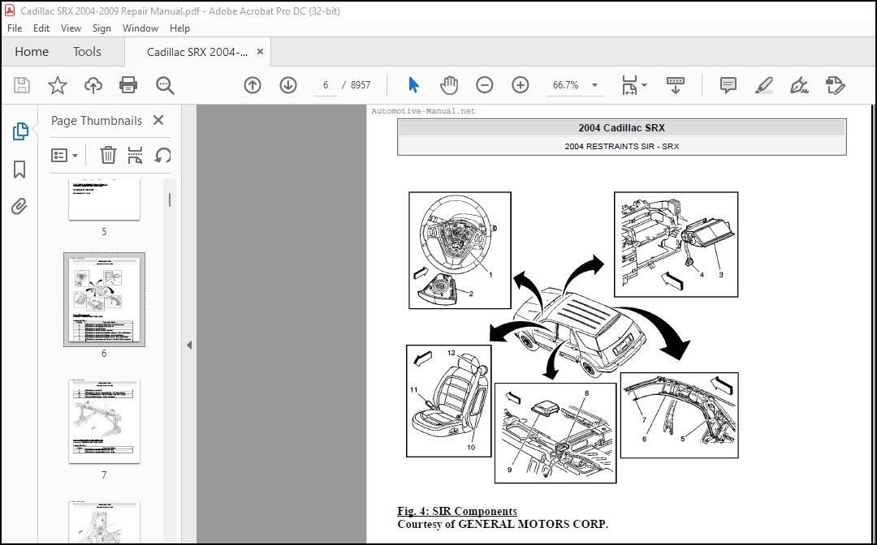
Task: Open the Help menu
Action: (x=179, y=28)
